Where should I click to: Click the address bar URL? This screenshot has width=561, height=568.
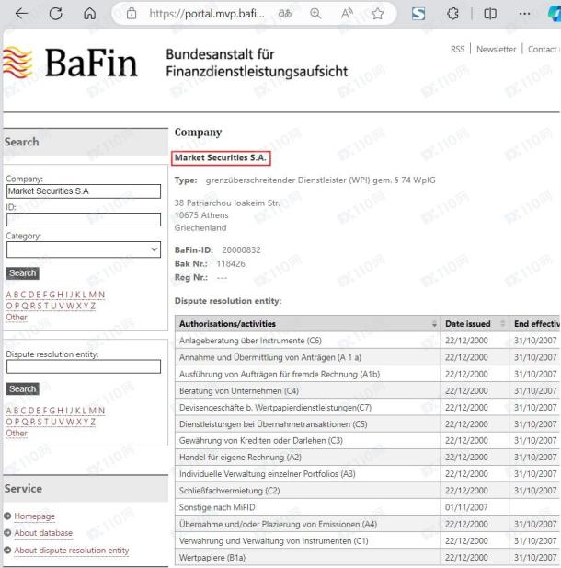point(207,14)
